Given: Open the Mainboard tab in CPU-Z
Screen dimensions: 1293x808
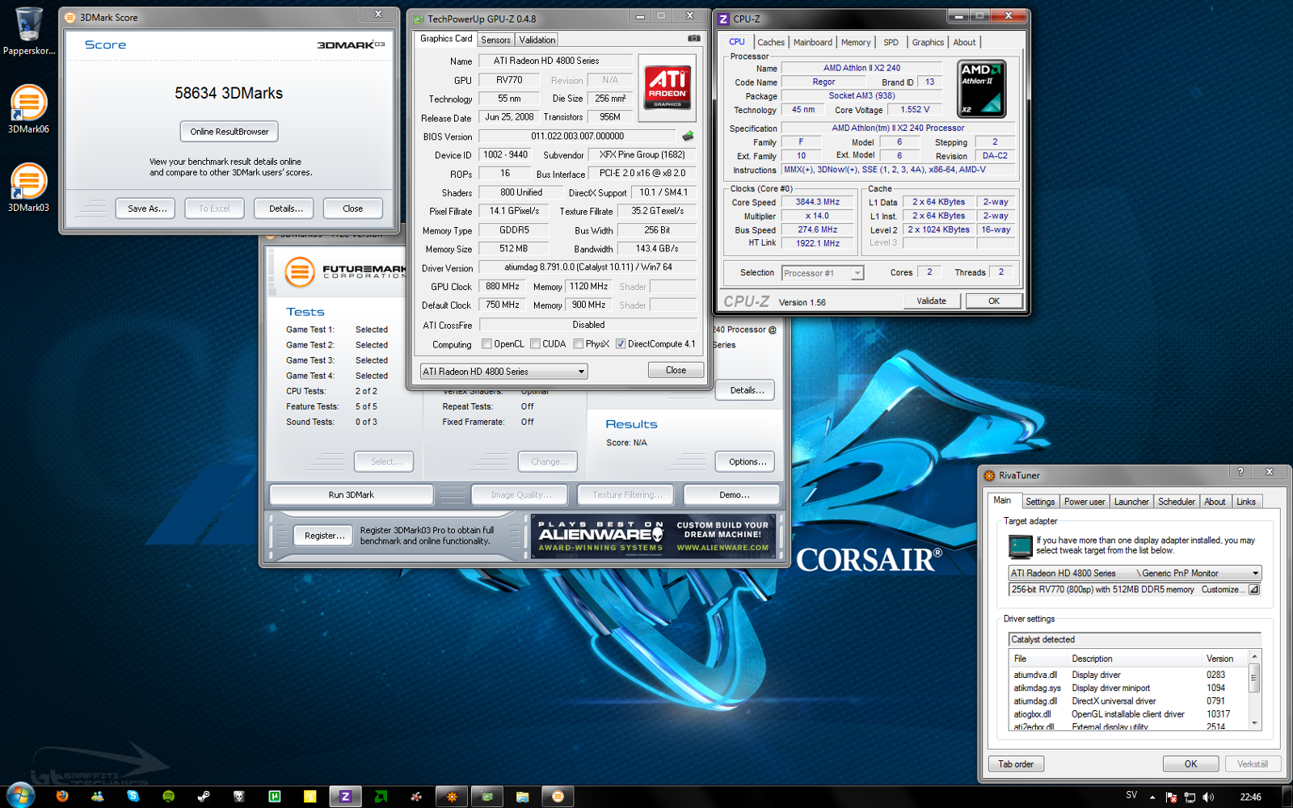Looking at the screenshot, I should click(x=812, y=43).
